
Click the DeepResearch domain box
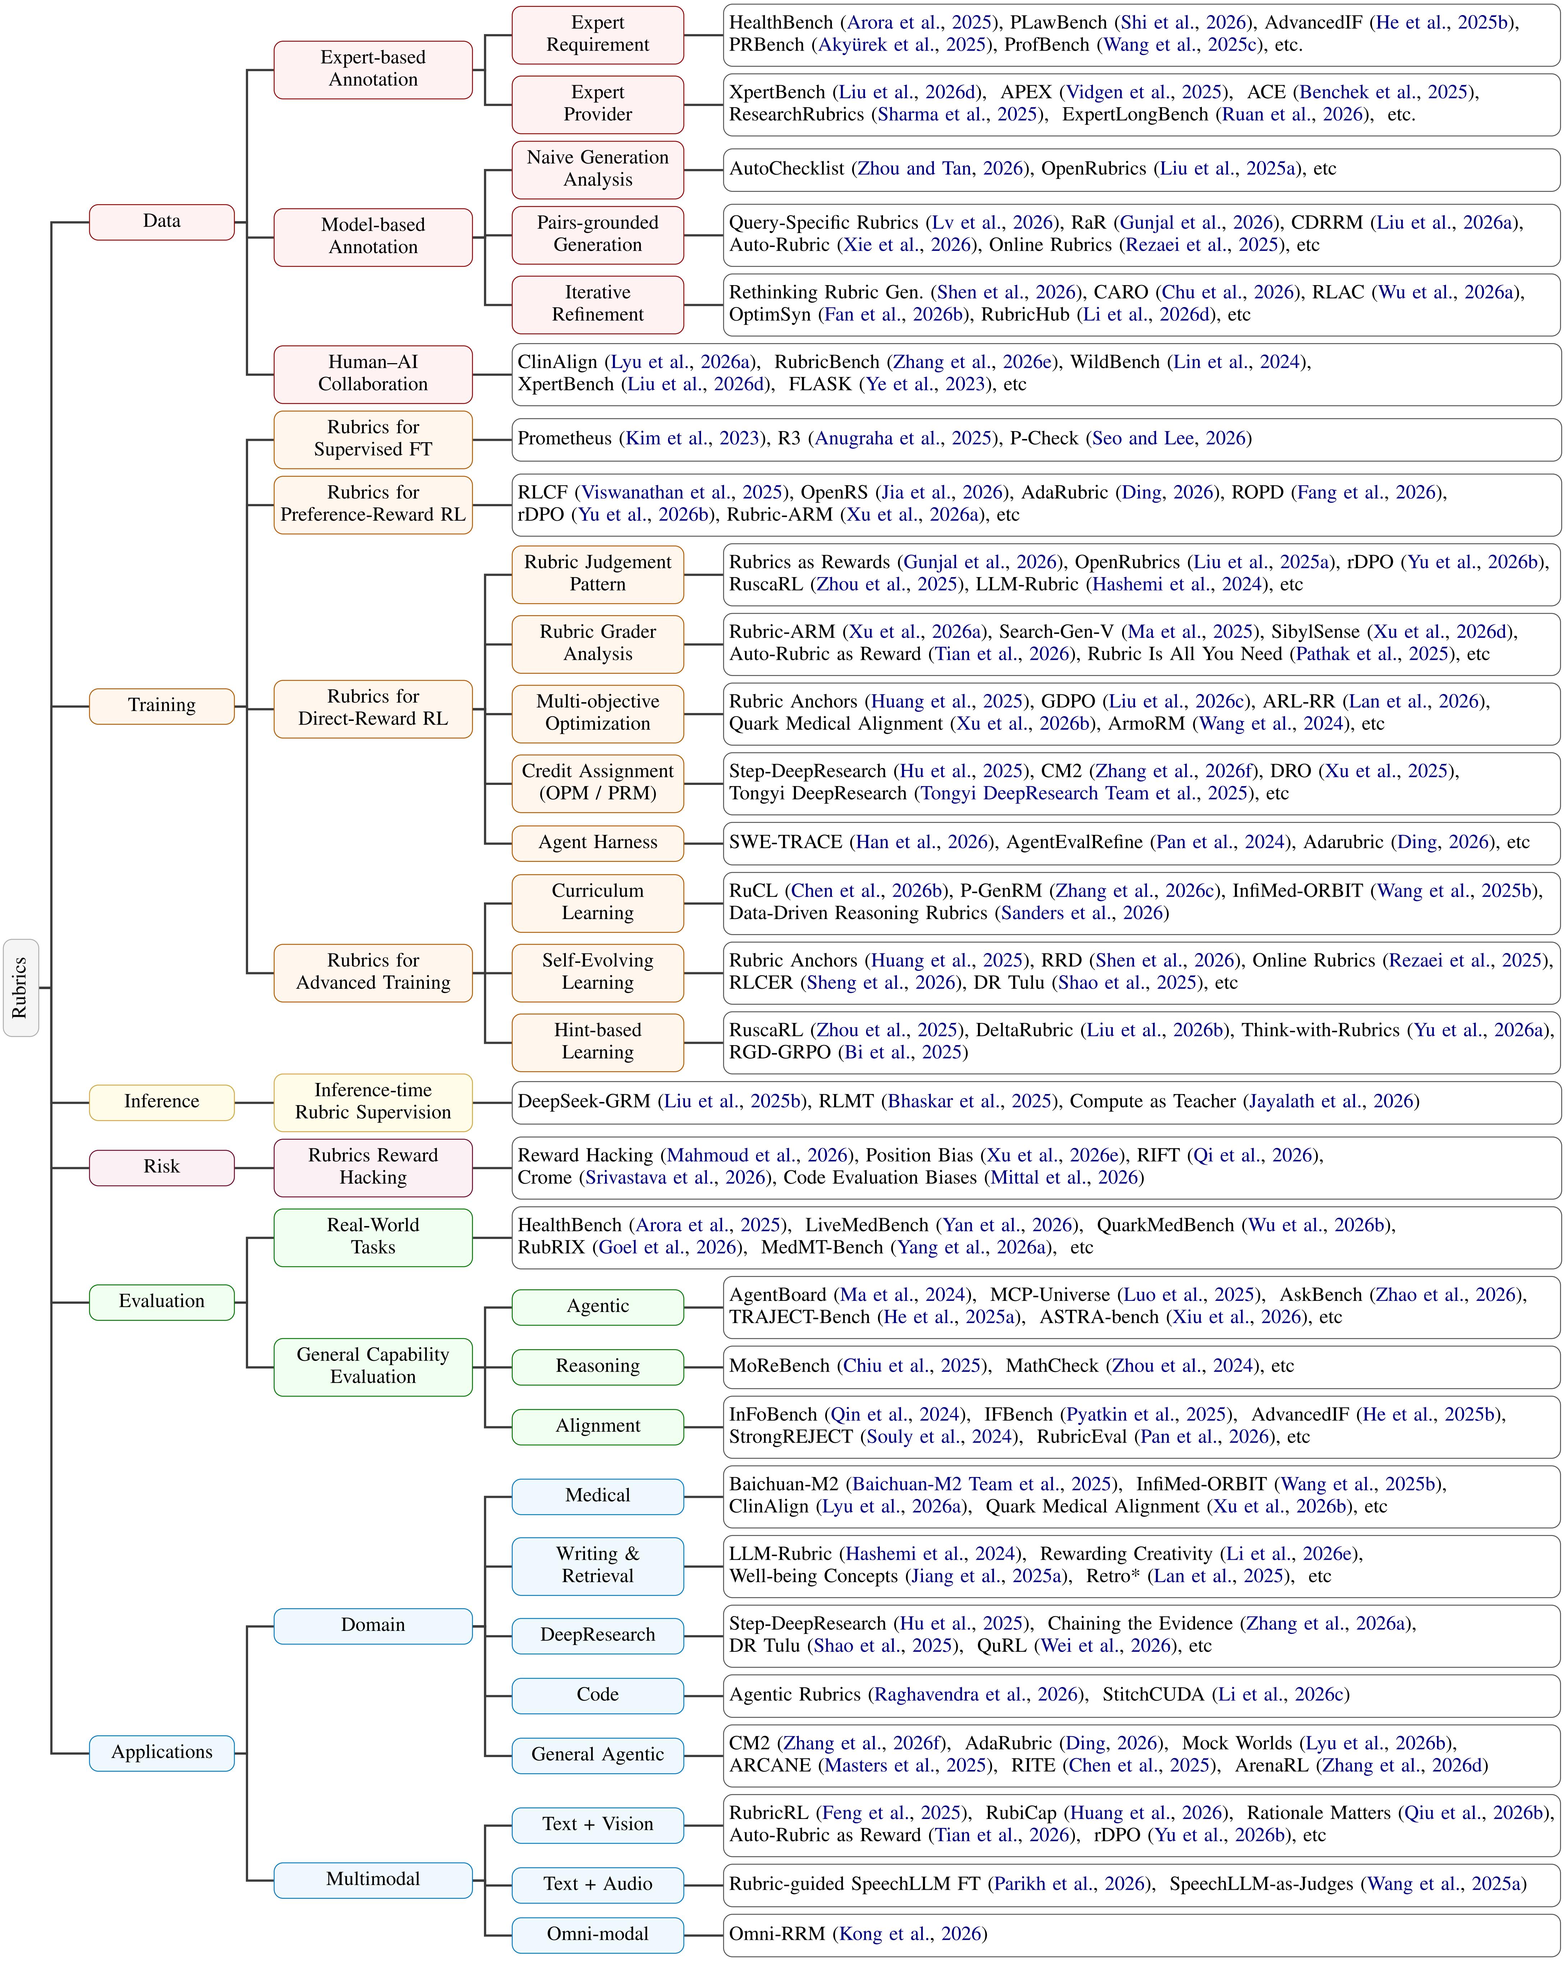click(x=598, y=1636)
